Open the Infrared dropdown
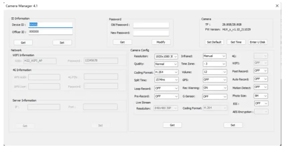282x148 pixels. (215, 56)
